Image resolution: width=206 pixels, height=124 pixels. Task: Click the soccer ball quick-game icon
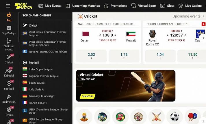click(x=175, y=117)
